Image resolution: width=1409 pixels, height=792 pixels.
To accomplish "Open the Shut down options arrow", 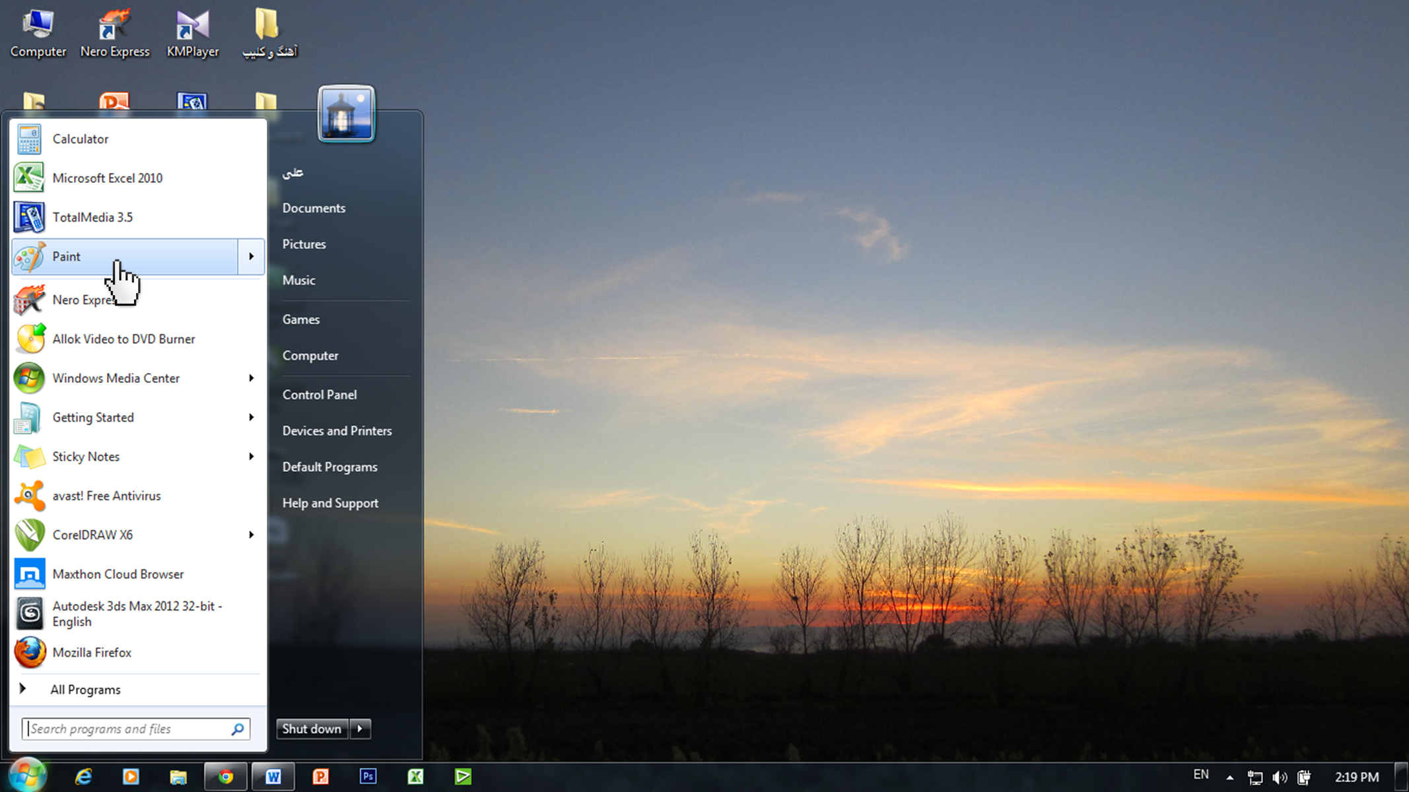I will 360,729.
